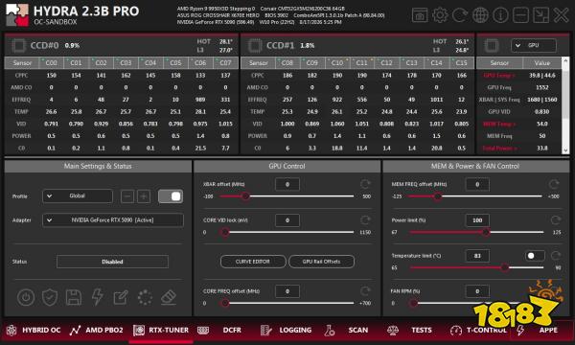Open the Adapter NVIDIA GeForce dropdown
The image size is (575, 345).
tap(113, 220)
